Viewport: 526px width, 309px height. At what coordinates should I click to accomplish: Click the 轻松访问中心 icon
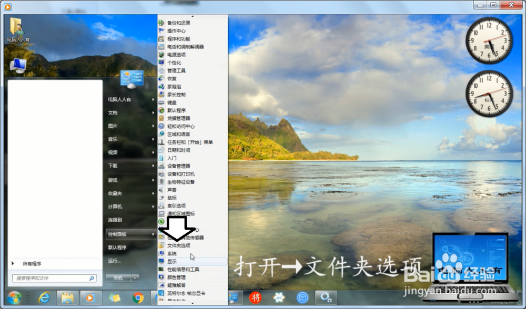coord(161,126)
